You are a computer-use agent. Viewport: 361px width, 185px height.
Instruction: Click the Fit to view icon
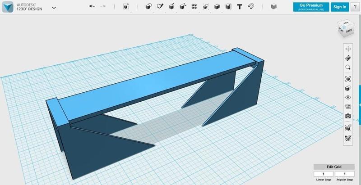coord(348,79)
